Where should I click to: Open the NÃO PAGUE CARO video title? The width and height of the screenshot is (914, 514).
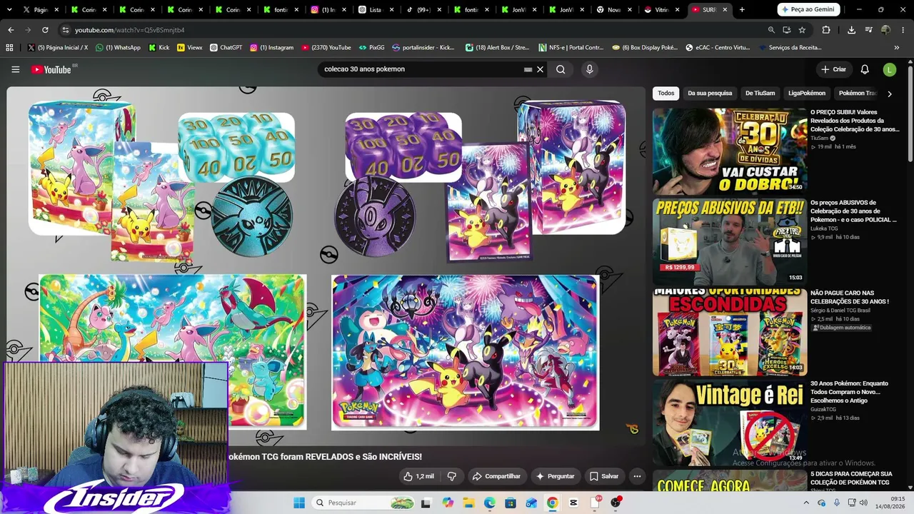[x=849, y=297]
